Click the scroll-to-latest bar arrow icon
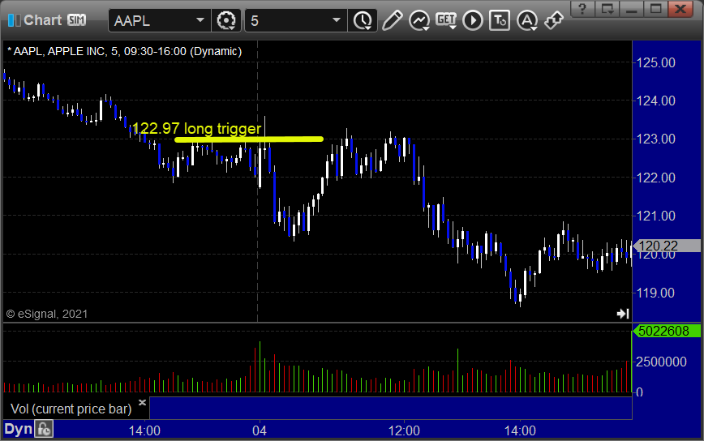 click(x=623, y=314)
